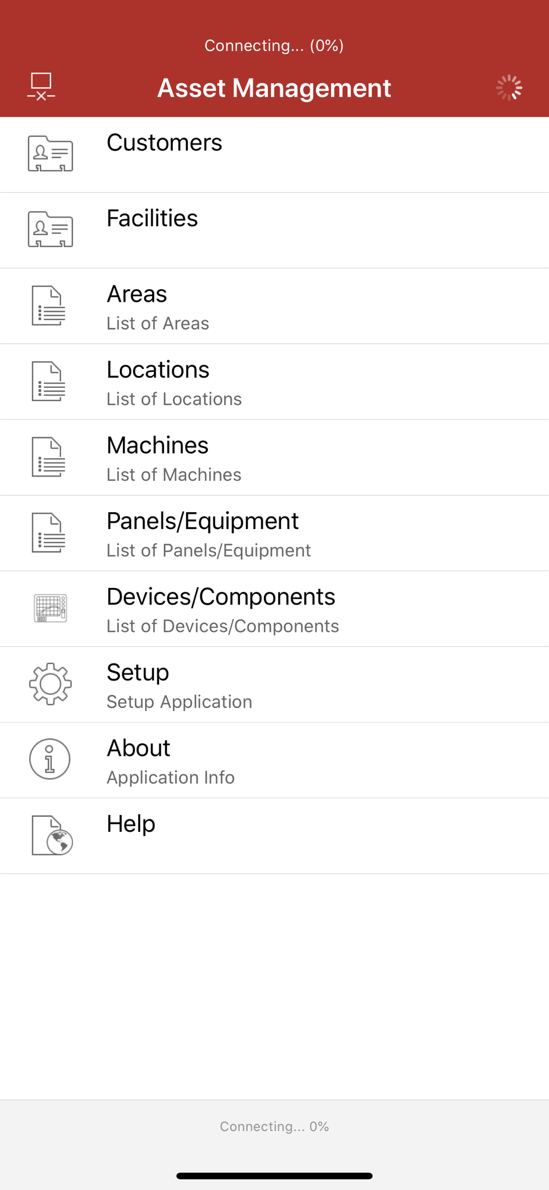Select the Areas document list icon
The image size is (549, 1190).
(x=49, y=306)
